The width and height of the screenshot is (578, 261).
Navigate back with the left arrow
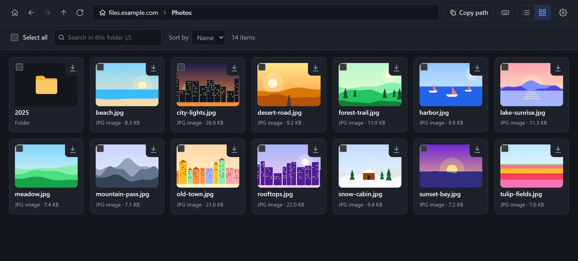pos(31,13)
